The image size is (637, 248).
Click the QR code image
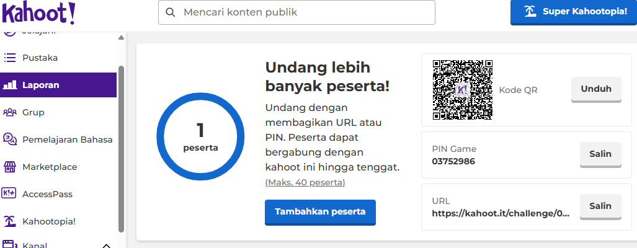[x=462, y=89]
